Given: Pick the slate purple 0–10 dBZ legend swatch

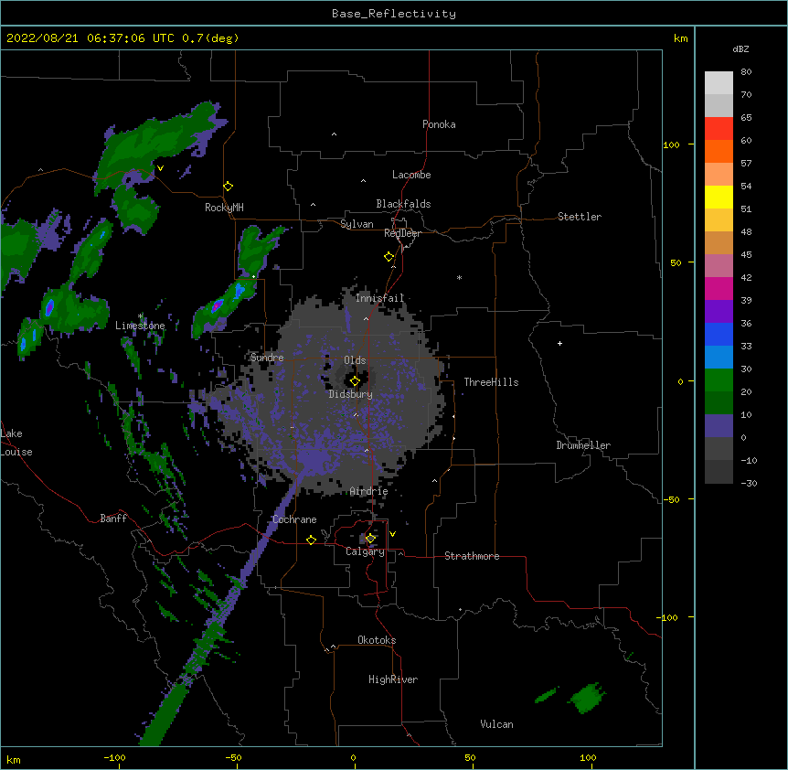Looking at the screenshot, I should click(x=719, y=426).
